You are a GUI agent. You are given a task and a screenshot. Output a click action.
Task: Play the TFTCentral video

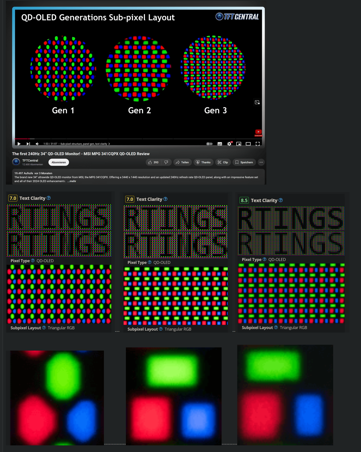19,144
